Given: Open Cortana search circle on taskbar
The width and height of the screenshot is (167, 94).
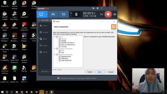Looking at the screenshot, I should [x=7, y=92].
